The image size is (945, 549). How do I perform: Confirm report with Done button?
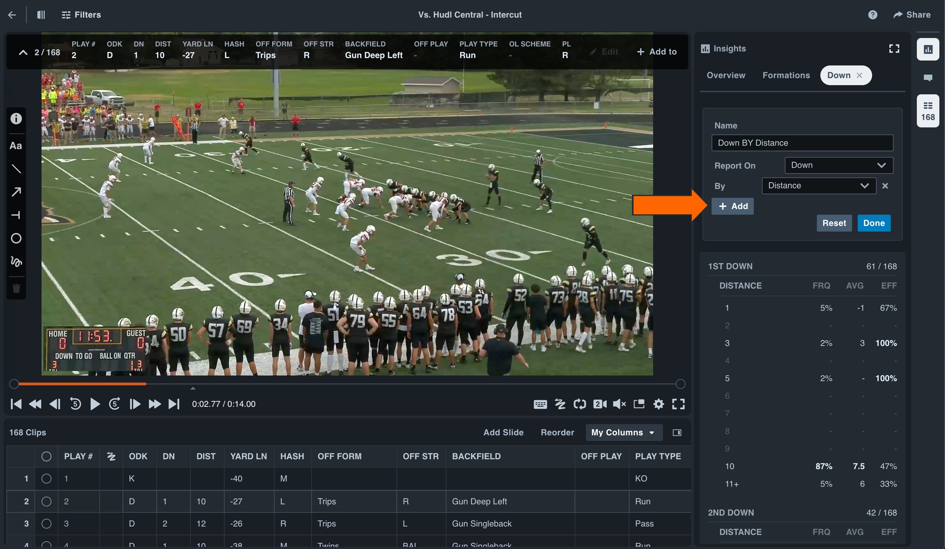click(x=874, y=223)
